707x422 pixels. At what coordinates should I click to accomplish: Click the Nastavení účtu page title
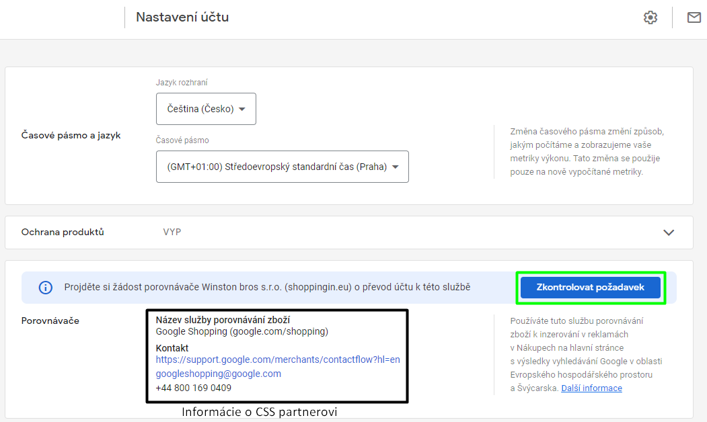click(182, 17)
